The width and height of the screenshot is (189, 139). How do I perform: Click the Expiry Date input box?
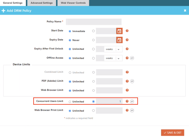[x=106, y=40]
